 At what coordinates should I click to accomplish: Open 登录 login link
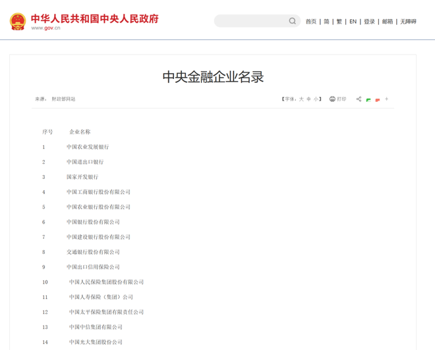pos(369,22)
